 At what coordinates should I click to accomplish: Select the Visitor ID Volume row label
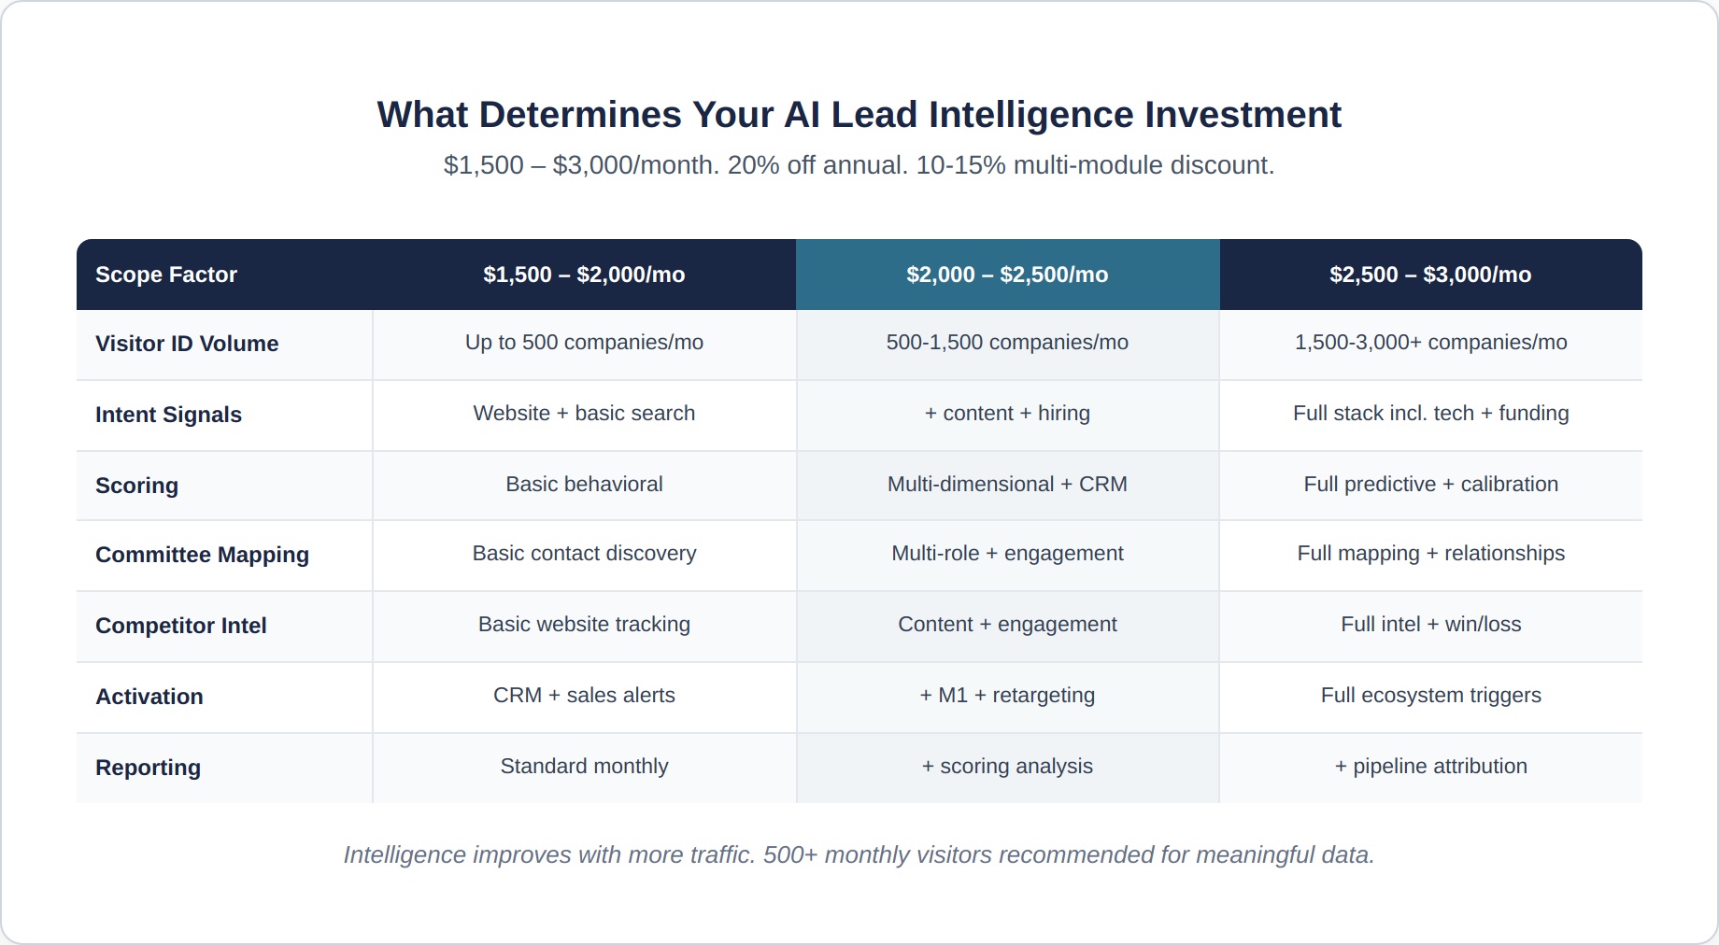(x=187, y=344)
